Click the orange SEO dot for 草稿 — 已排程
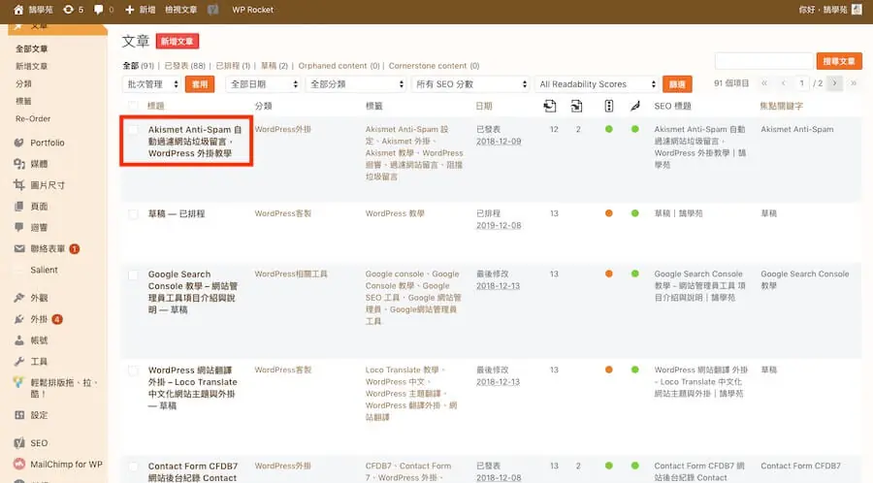This screenshot has width=873, height=483. (608, 213)
